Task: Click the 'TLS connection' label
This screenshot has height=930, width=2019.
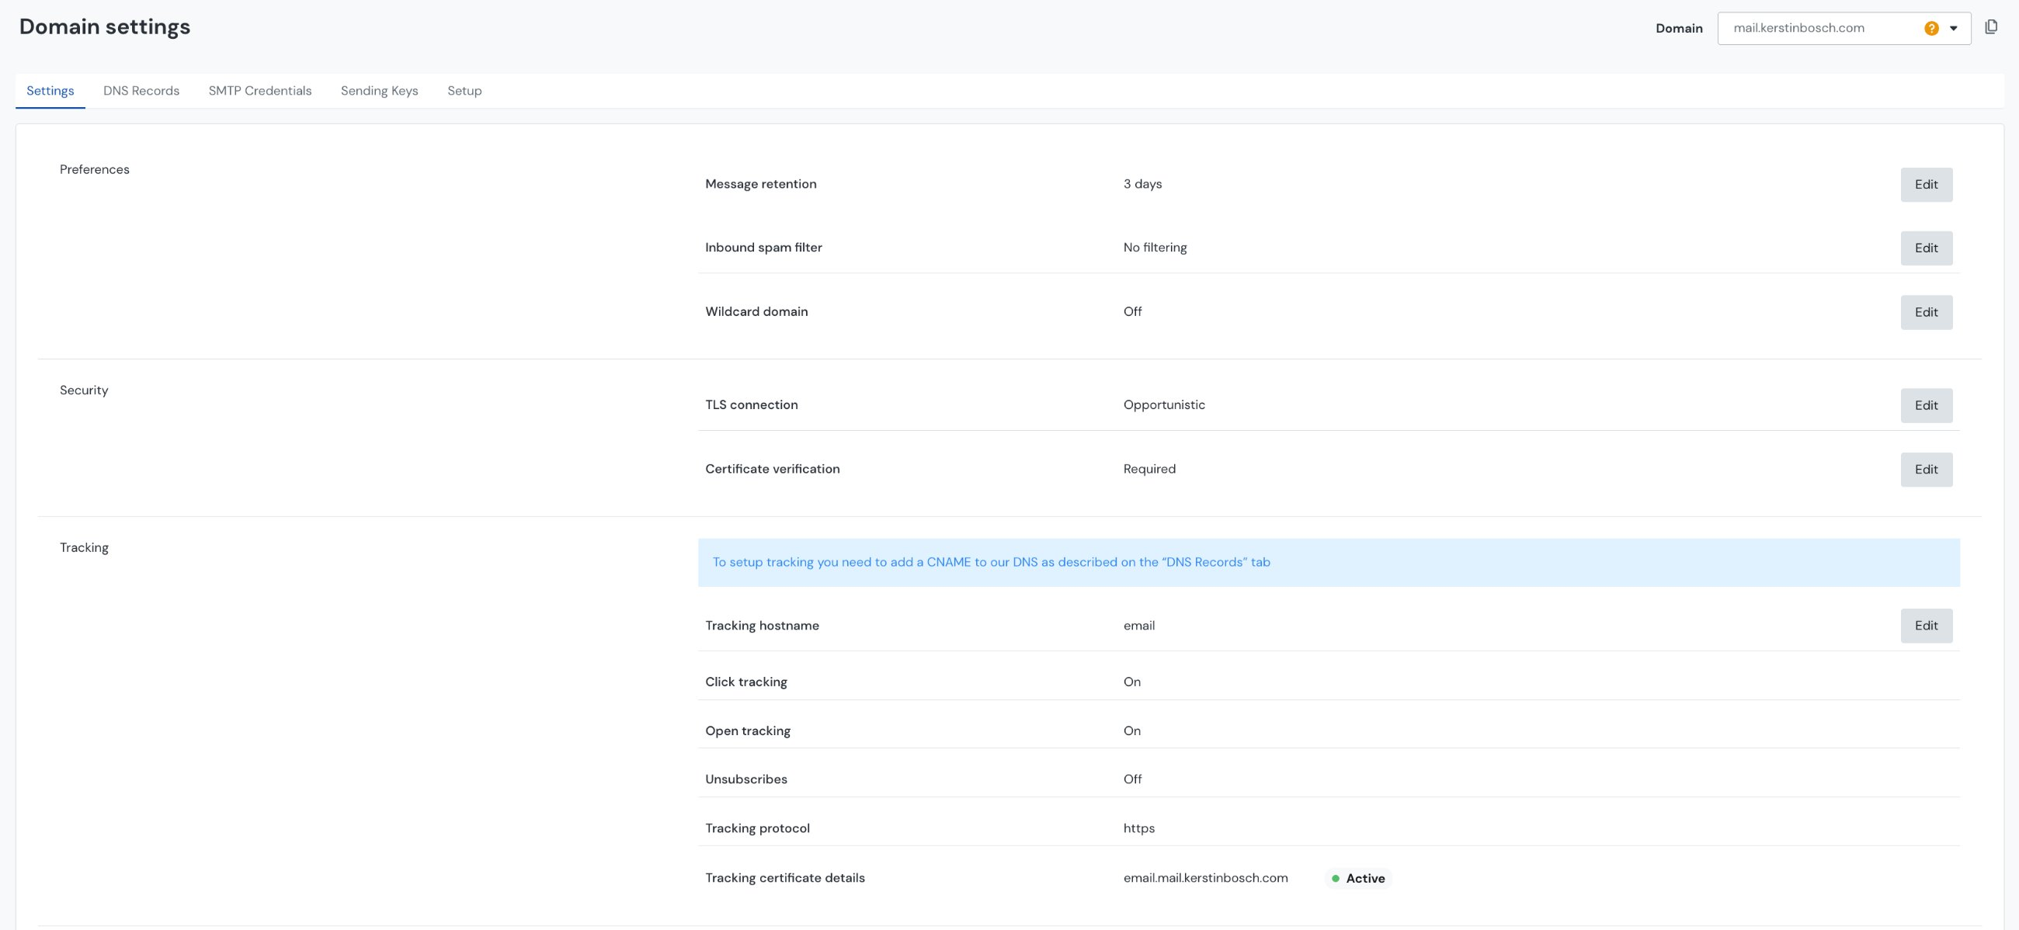Action: 751,405
